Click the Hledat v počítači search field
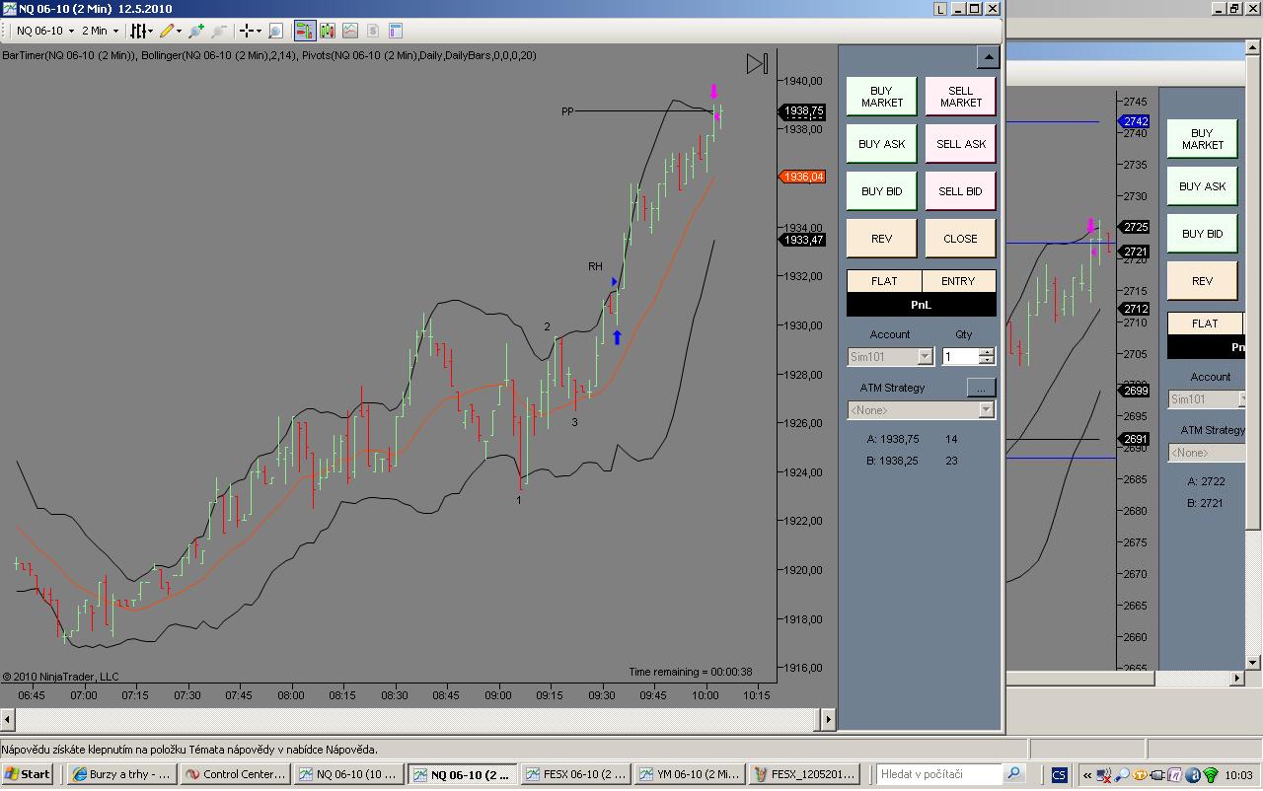 938,774
